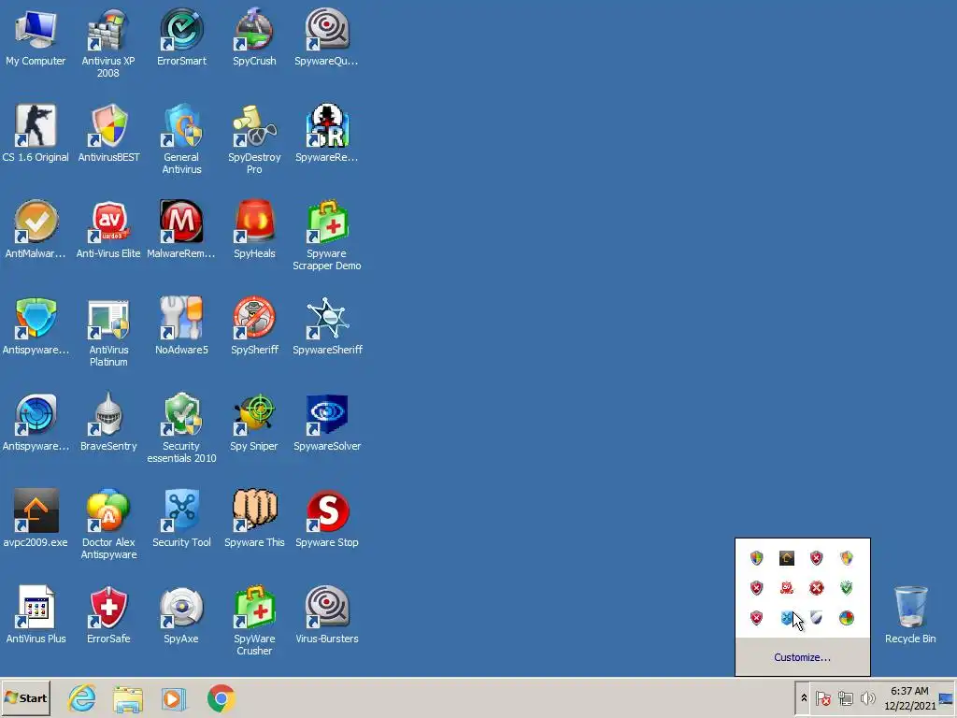Select the Spyware This fist icon

(x=254, y=518)
